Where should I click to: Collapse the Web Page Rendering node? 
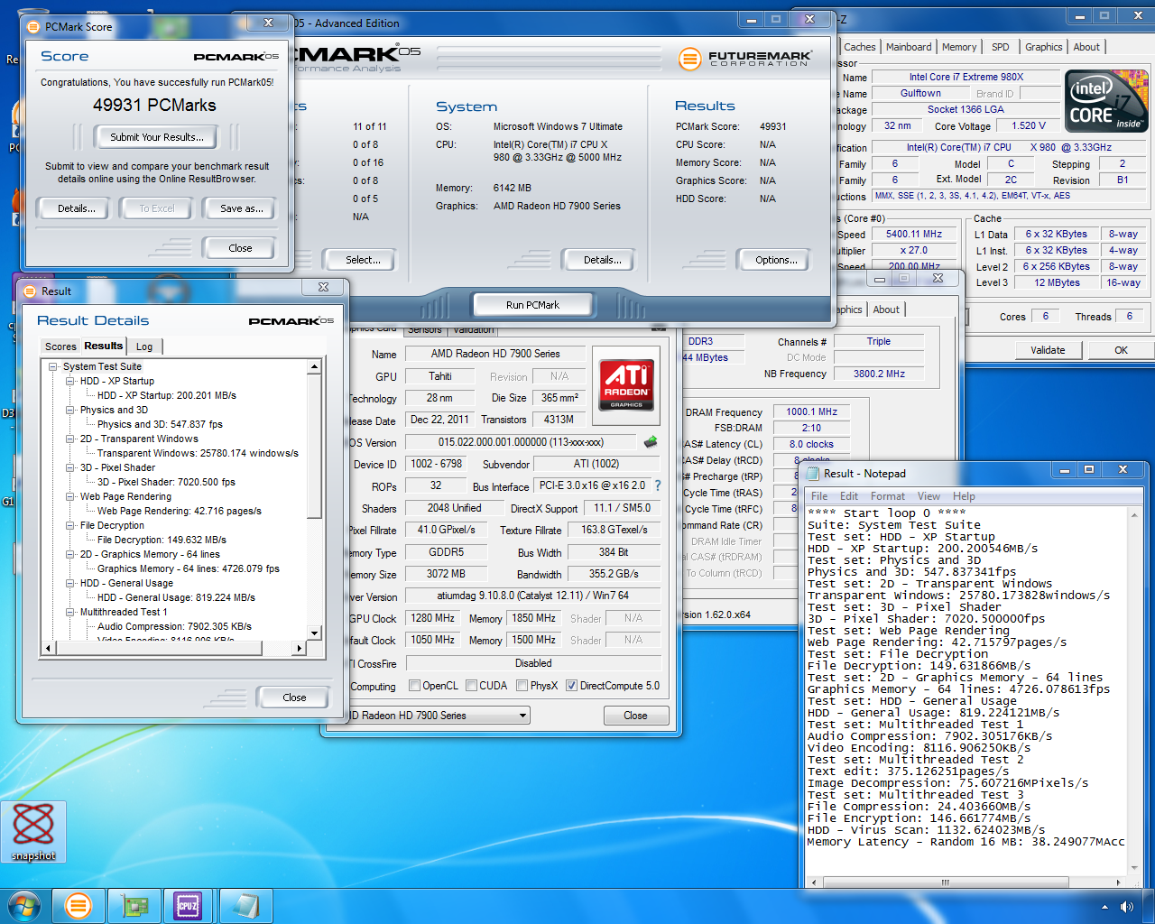tap(70, 497)
